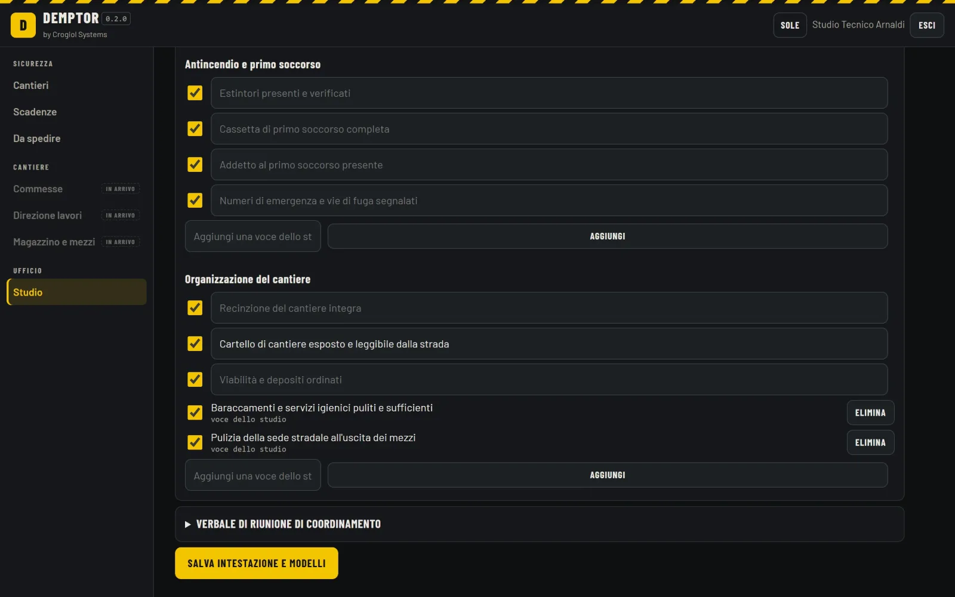Click the 0.2.0 version badge

click(116, 19)
